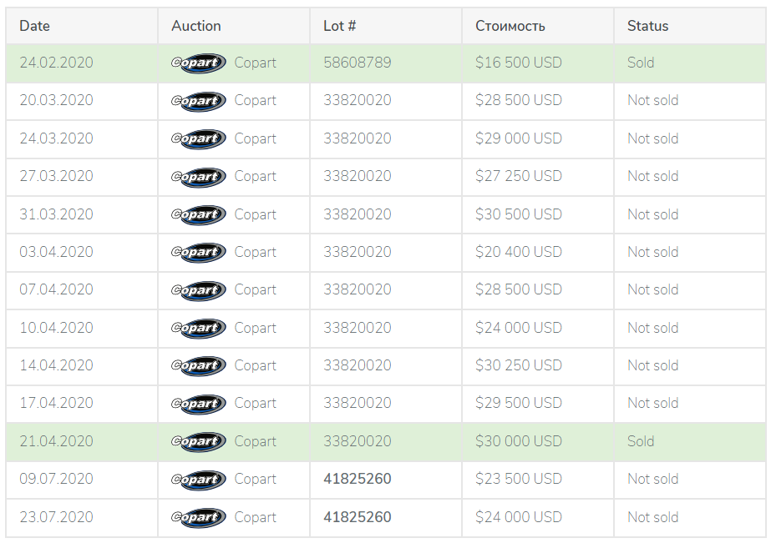The width and height of the screenshot is (771, 543).
Task: Click the Status column header
Action: click(x=647, y=26)
